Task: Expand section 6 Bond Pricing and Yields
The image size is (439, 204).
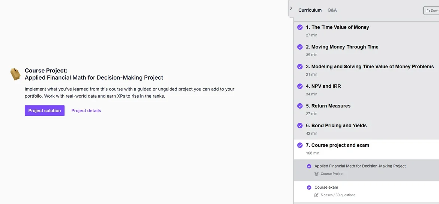Action: pyautogui.click(x=339, y=125)
